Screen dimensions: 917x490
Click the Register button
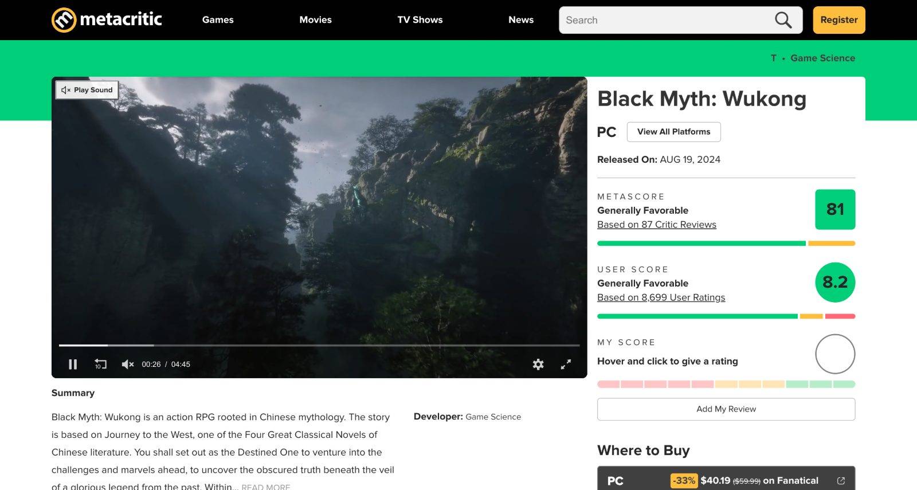click(x=839, y=20)
